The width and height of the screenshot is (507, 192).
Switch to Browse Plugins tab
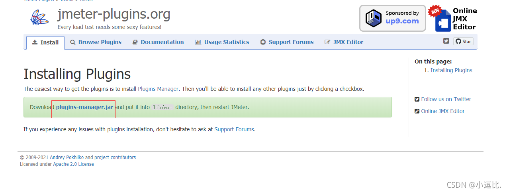click(x=96, y=42)
